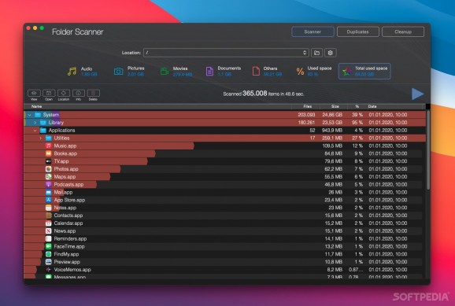This screenshot has height=306, width=455.
Task: Click the Podcasts.app usage bar
Action: 61,185
